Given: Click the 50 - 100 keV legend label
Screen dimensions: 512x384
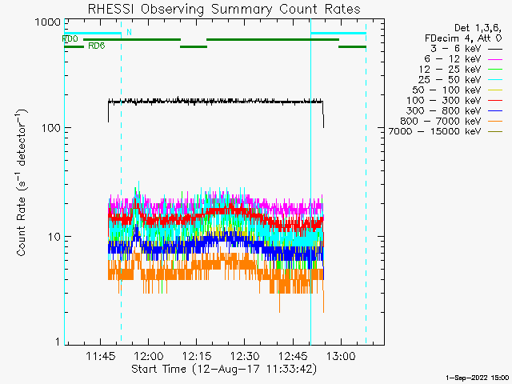Looking at the screenshot, I should [446, 90].
